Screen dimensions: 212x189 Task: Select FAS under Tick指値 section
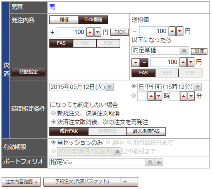tap(61, 43)
